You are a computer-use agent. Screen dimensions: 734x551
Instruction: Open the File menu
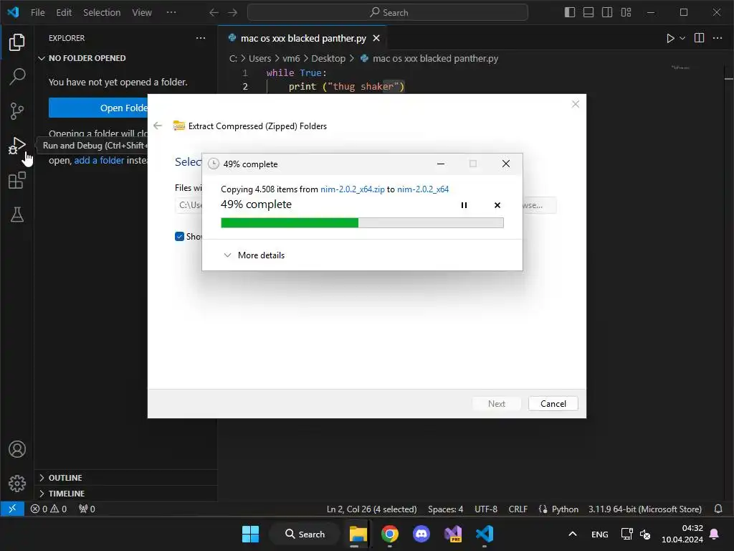tap(37, 13)
